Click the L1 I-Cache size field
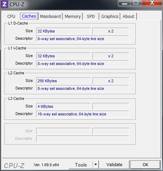The image size is (163, 171). 63,56
